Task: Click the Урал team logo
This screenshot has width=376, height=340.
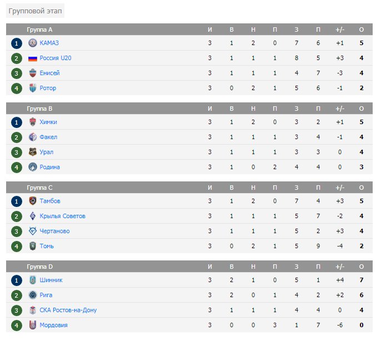Action: point(33,152)
